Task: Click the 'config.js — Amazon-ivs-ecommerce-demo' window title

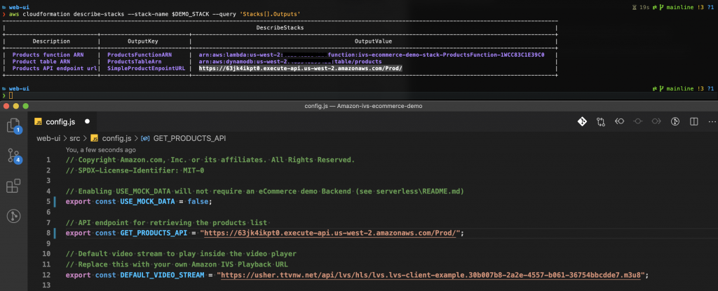Action: [x=363, y=106]
